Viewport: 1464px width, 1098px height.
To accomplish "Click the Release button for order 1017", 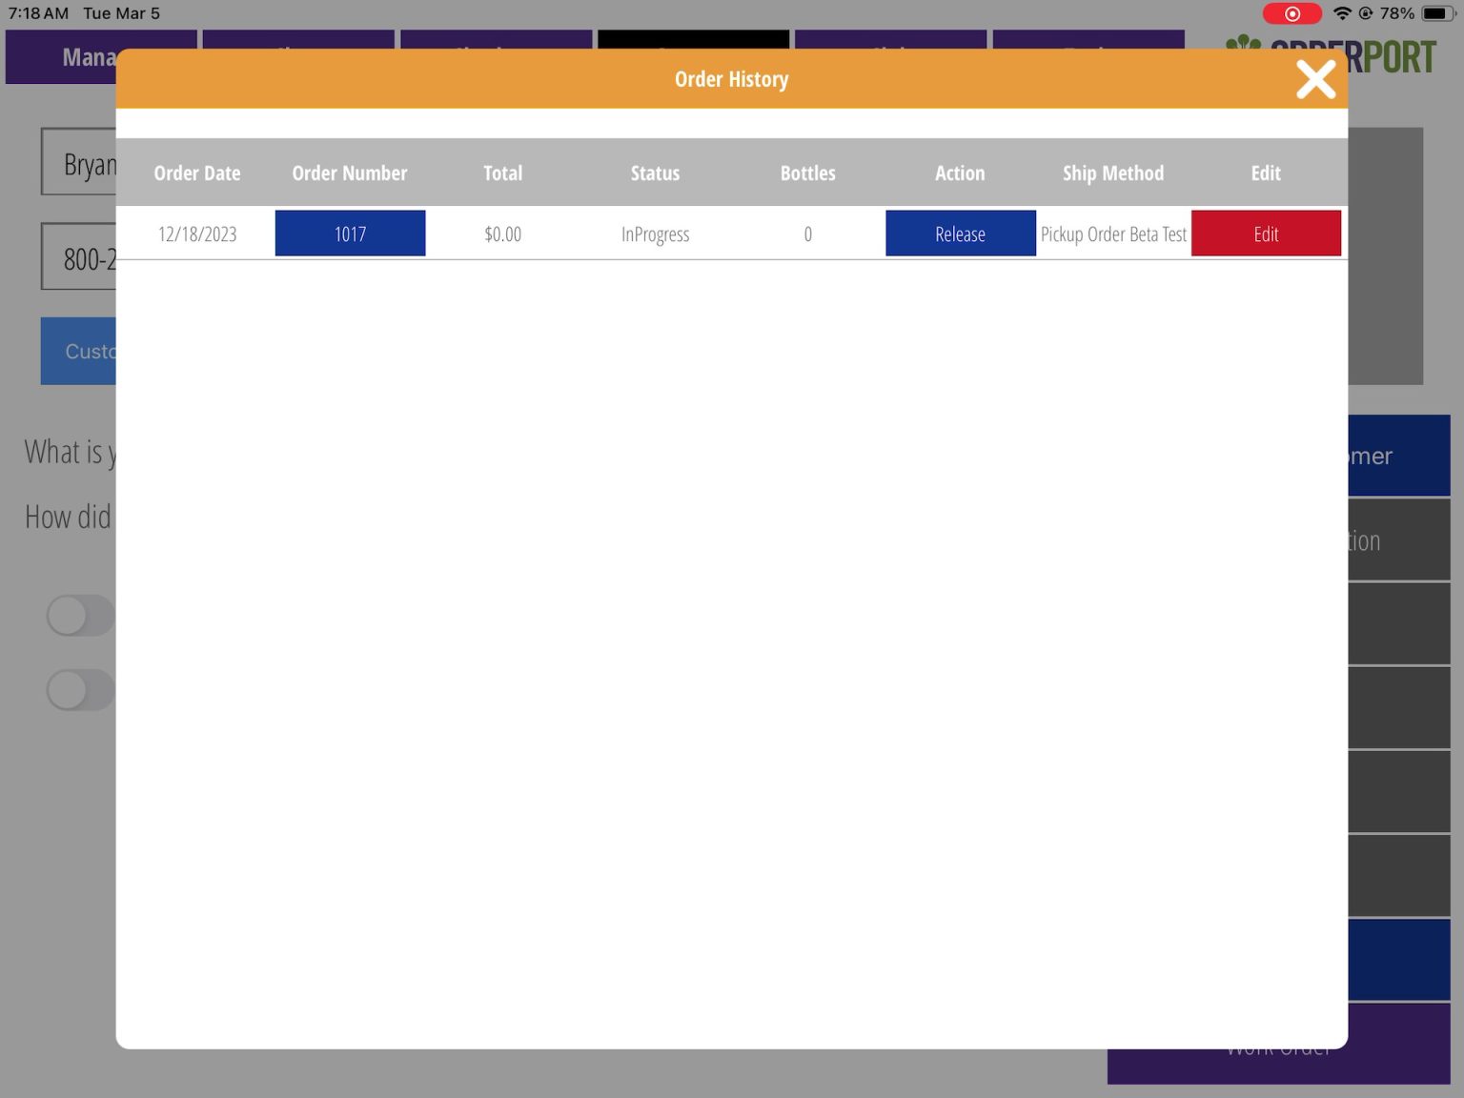I will point(960,233).
